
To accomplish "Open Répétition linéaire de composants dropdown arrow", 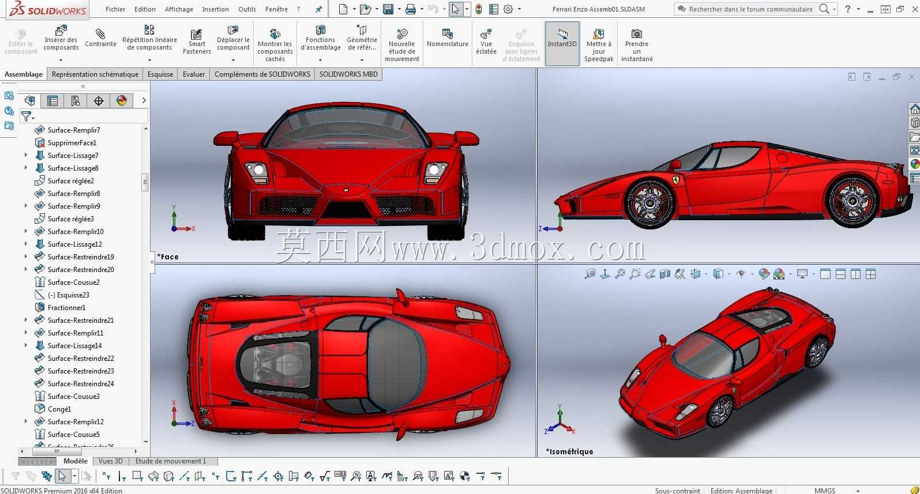I will (149, 60).
